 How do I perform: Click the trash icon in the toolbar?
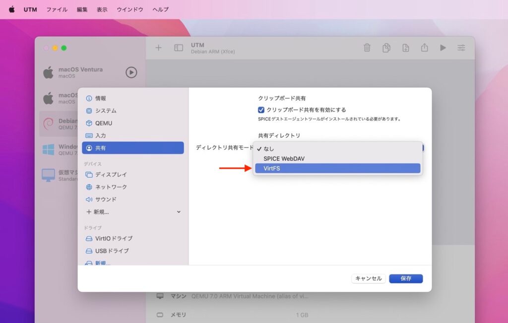(367, 48)
